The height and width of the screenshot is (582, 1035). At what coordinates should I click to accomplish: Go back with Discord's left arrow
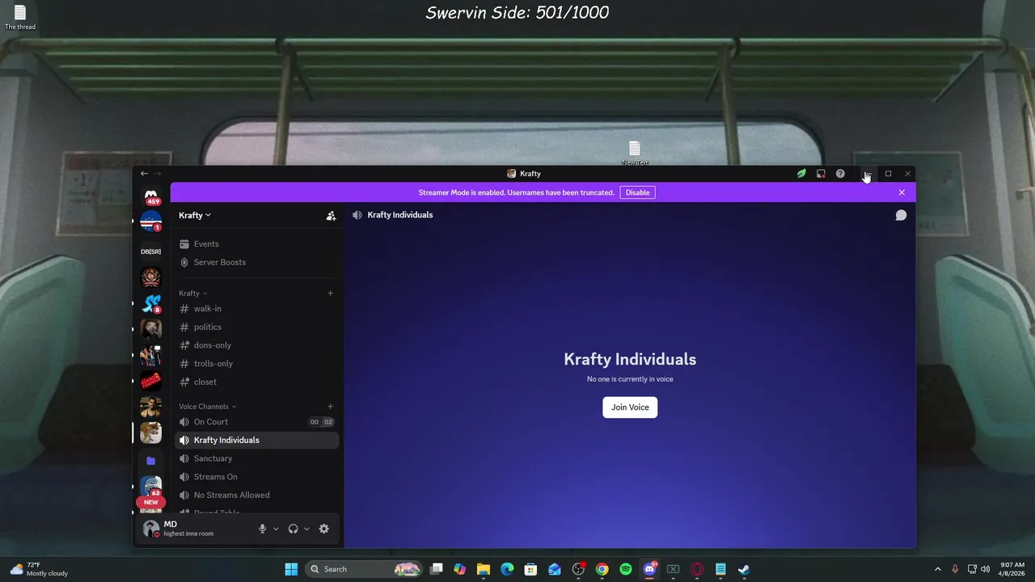click(144, 174)
